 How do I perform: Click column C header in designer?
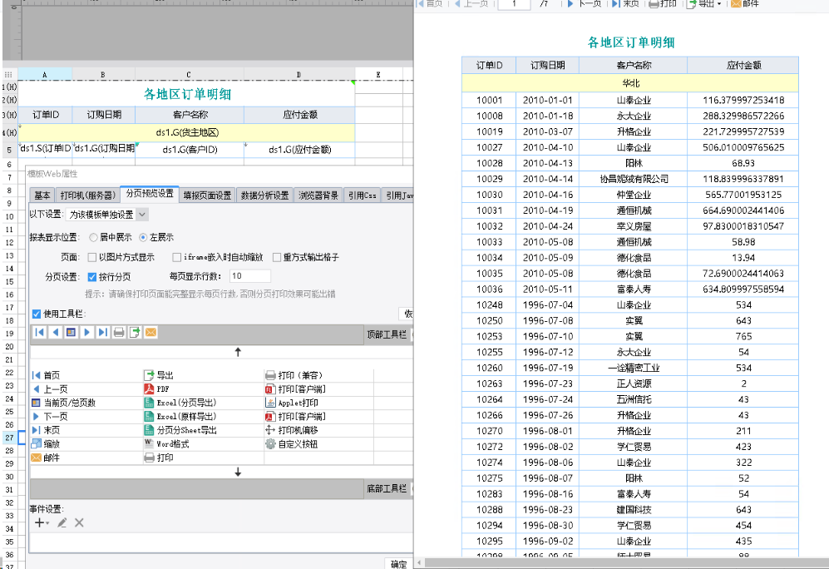click(x=189, y=75)
